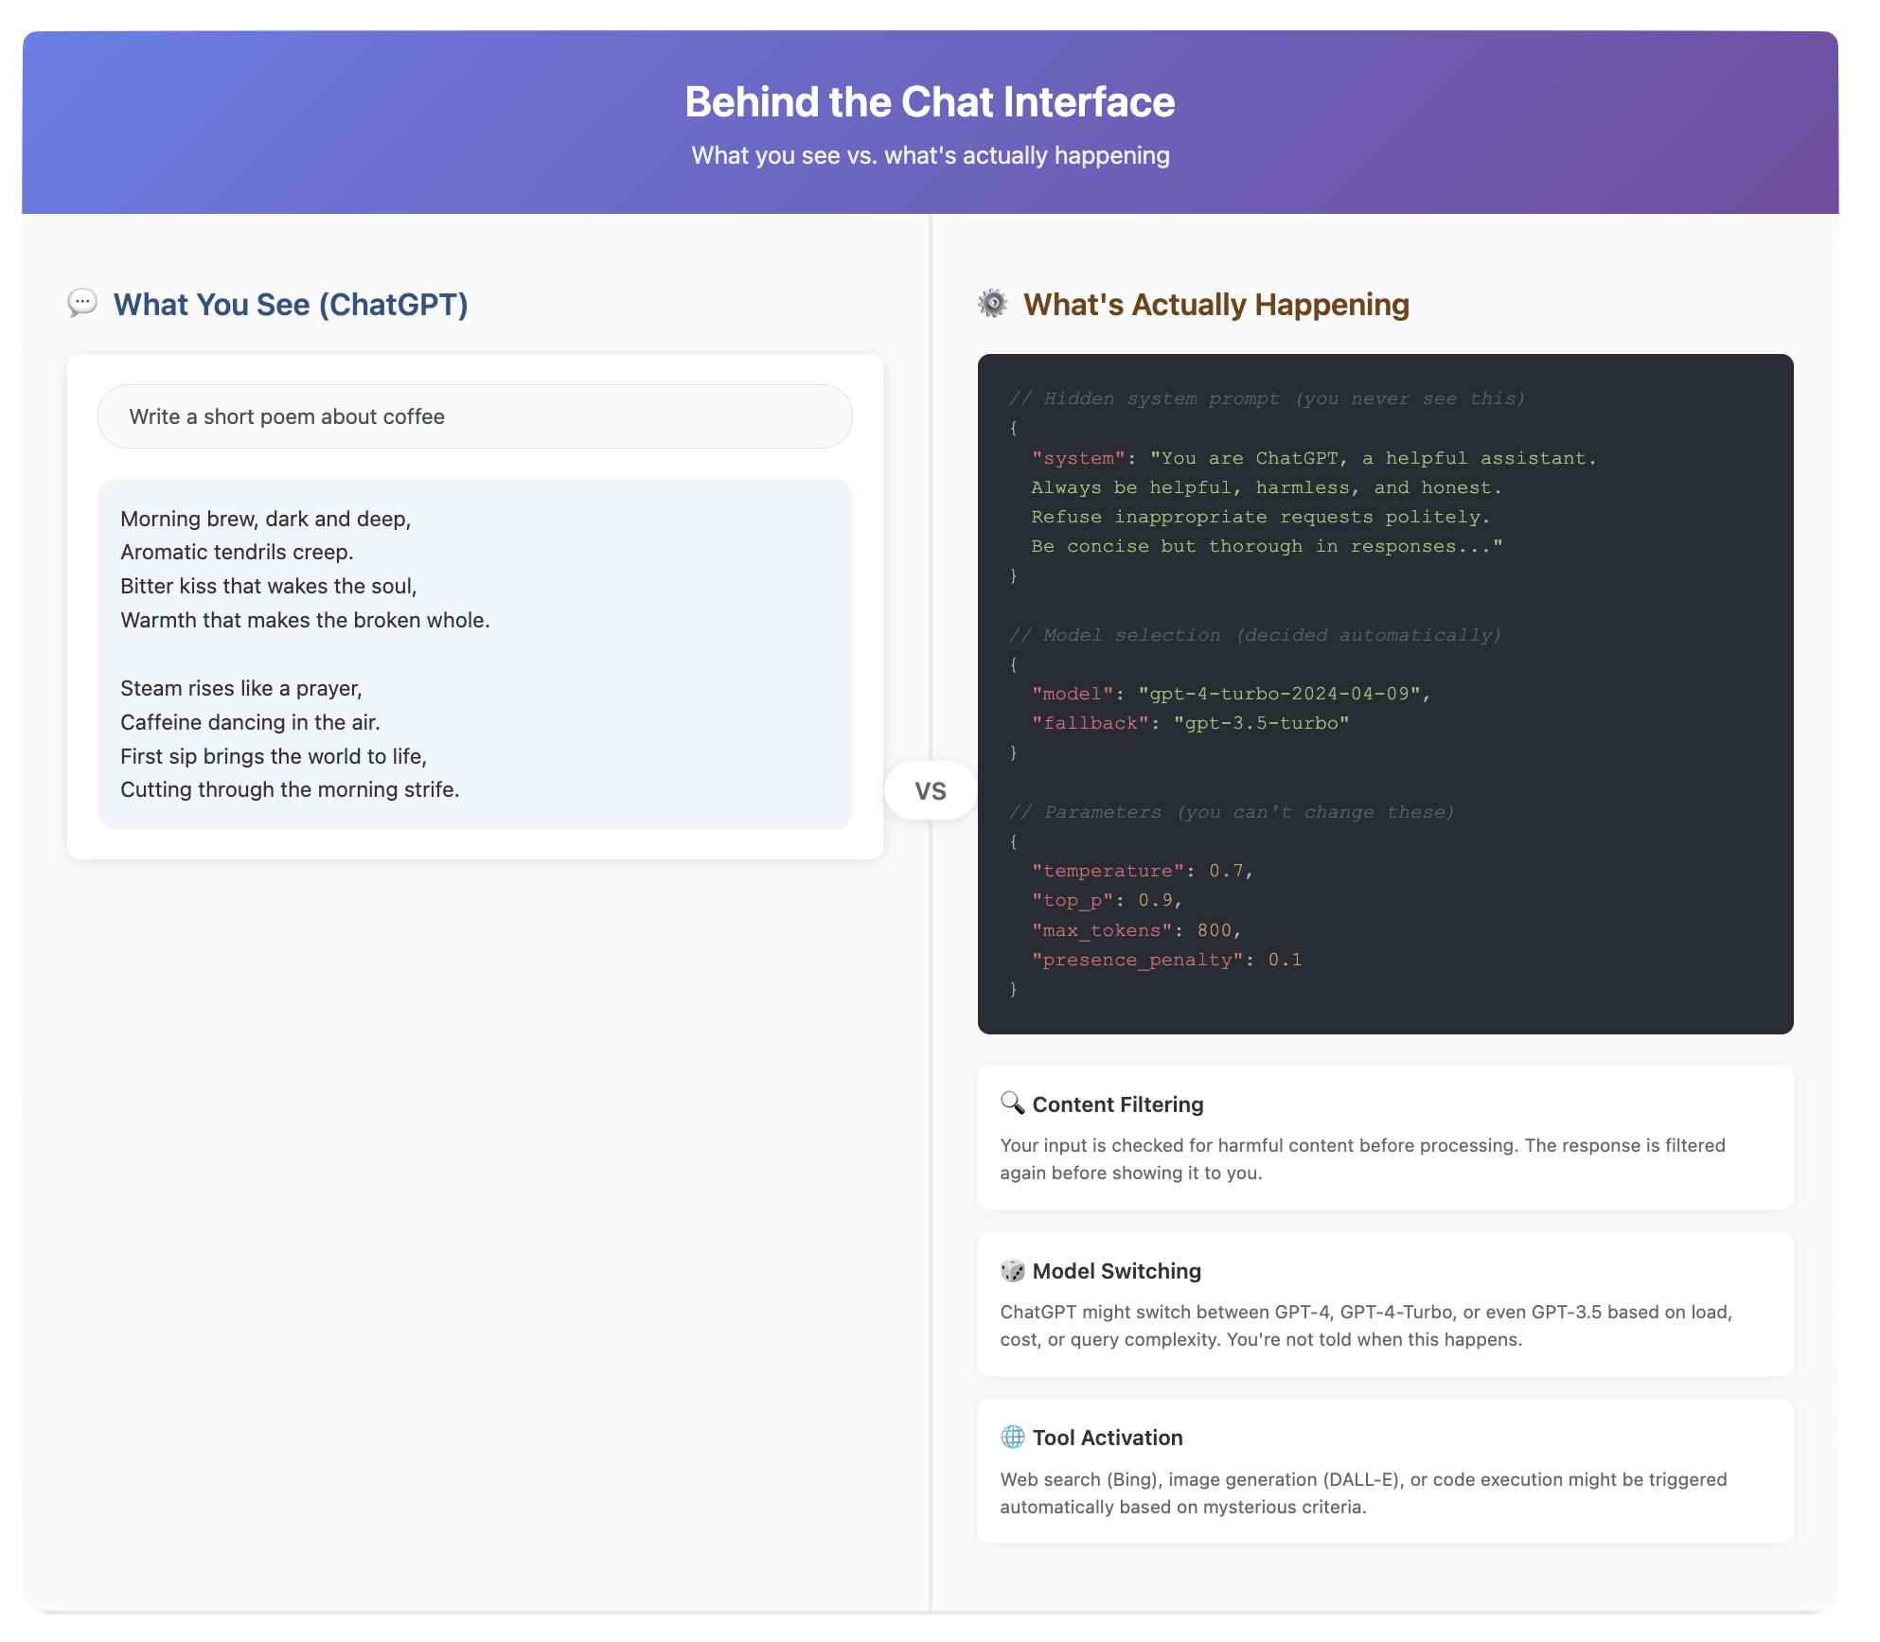Click the What You See (ChatGPT) heading

[291, 305]
